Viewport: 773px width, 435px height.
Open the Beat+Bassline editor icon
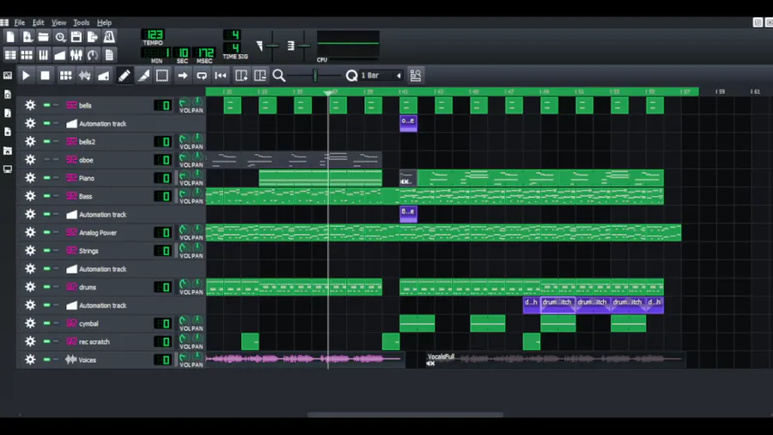click(27, 55)
